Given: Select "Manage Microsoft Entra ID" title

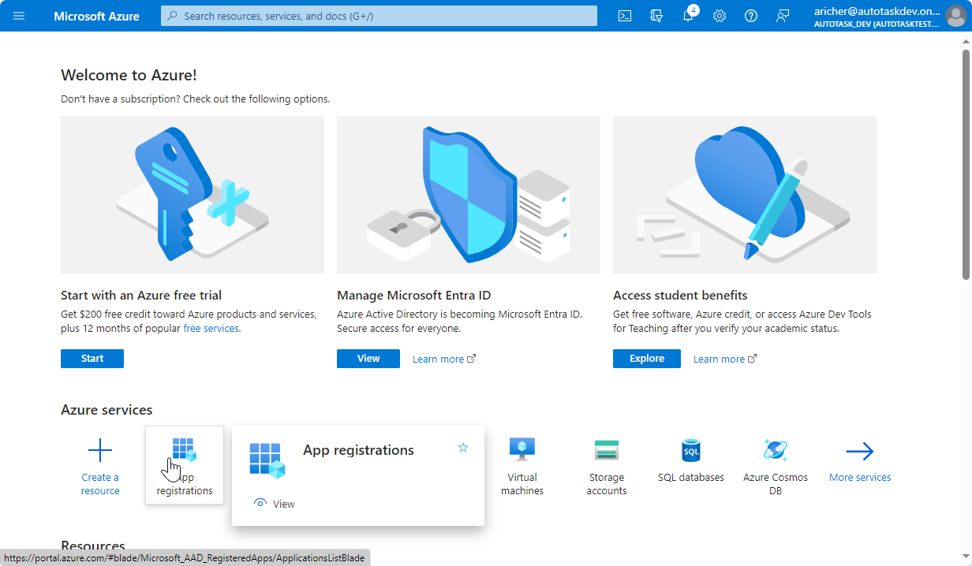Looking at the screenshot, I should coord(414,296).
